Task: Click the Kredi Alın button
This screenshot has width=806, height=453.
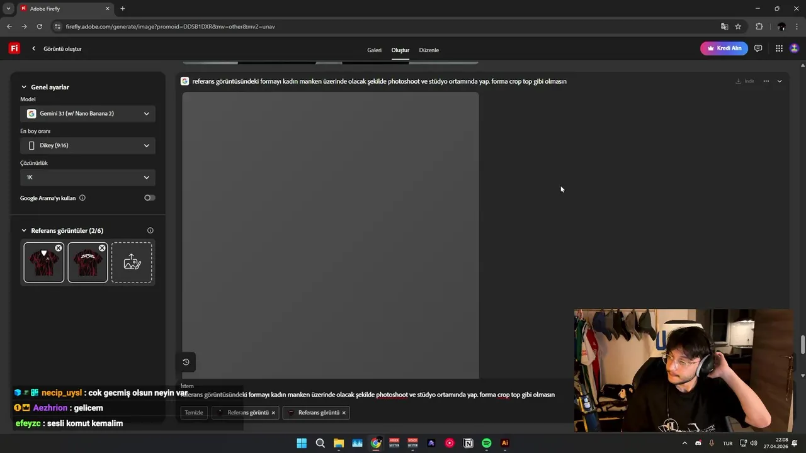Action: pos(724,48)
